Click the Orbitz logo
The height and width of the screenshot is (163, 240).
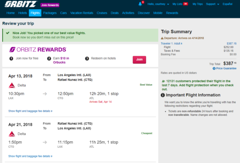coord(21,4)
